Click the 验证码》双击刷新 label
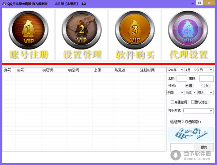Screen dimensions: 217x165 point(186,122)
